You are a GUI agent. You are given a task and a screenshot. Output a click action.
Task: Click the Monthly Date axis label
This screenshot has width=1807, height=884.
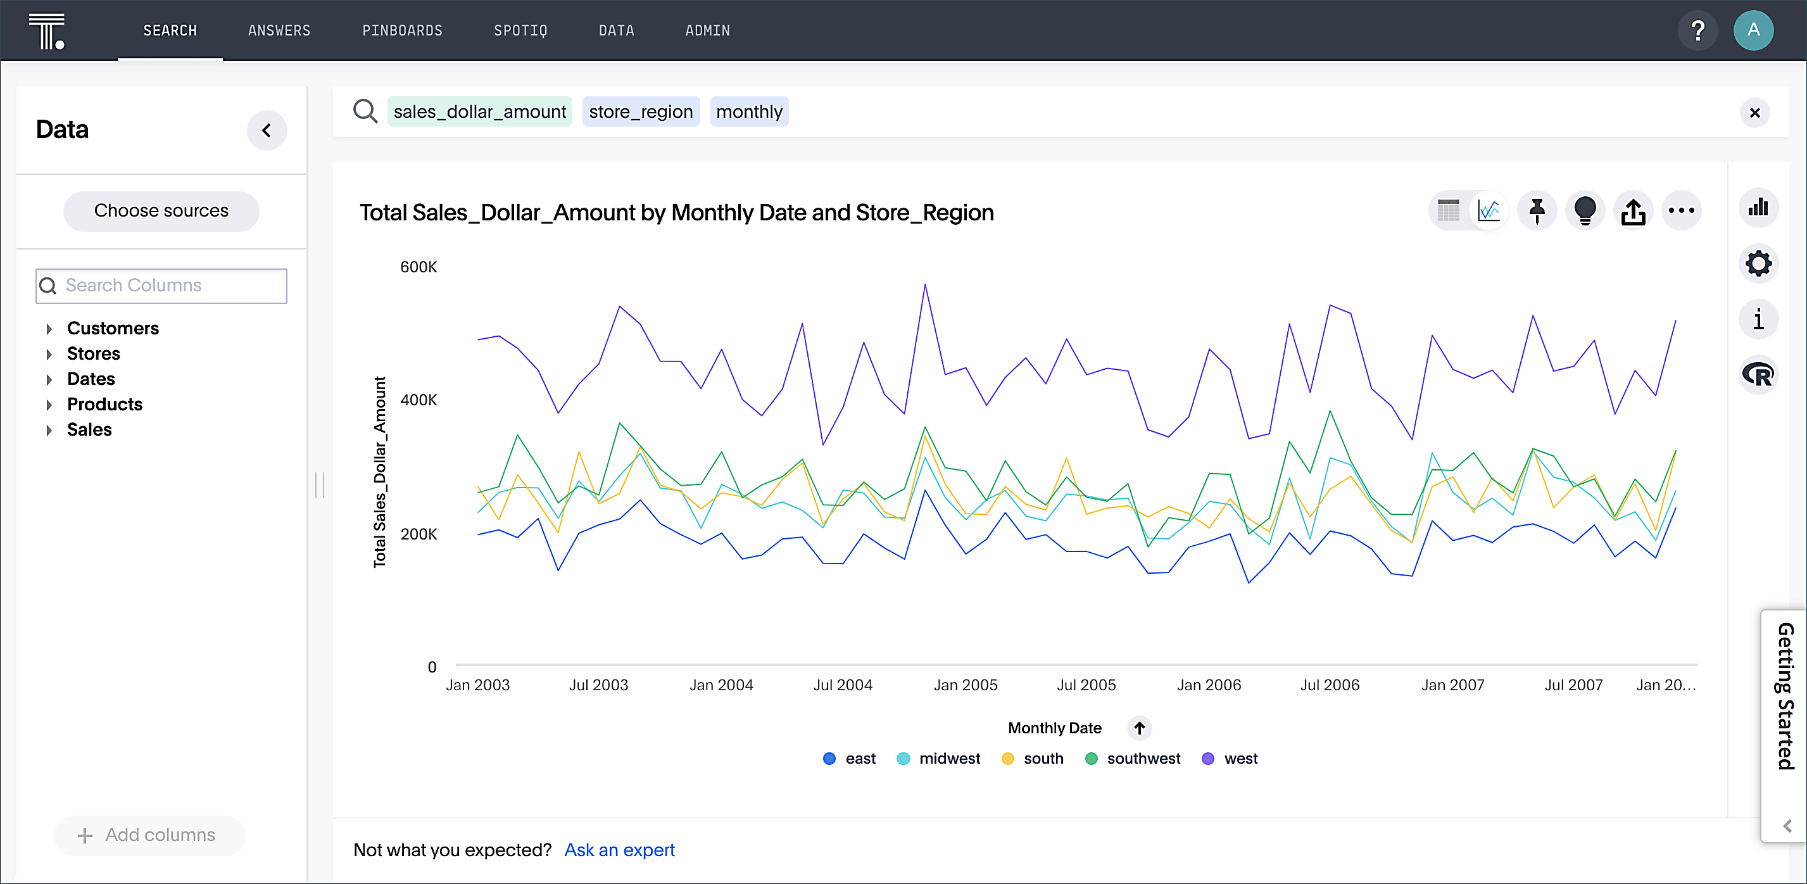click(x=1054, y=728)
